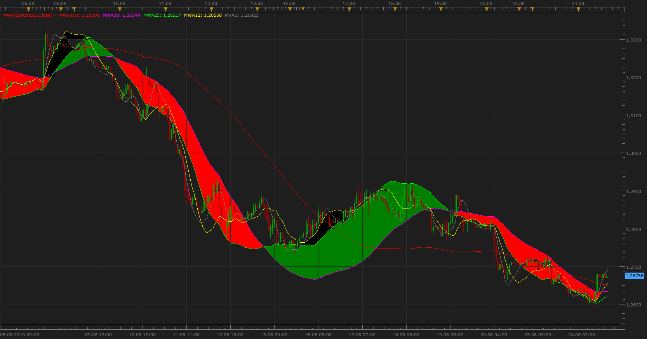Click the 16.08 08:00 time axis label
647x339 pixels.
point(318,335)
